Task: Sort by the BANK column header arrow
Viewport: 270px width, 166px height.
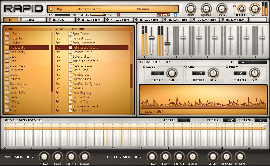Action: point(6,29)
